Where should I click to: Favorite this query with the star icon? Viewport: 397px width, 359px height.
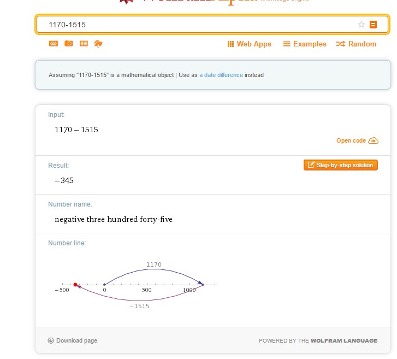[361, 25]
